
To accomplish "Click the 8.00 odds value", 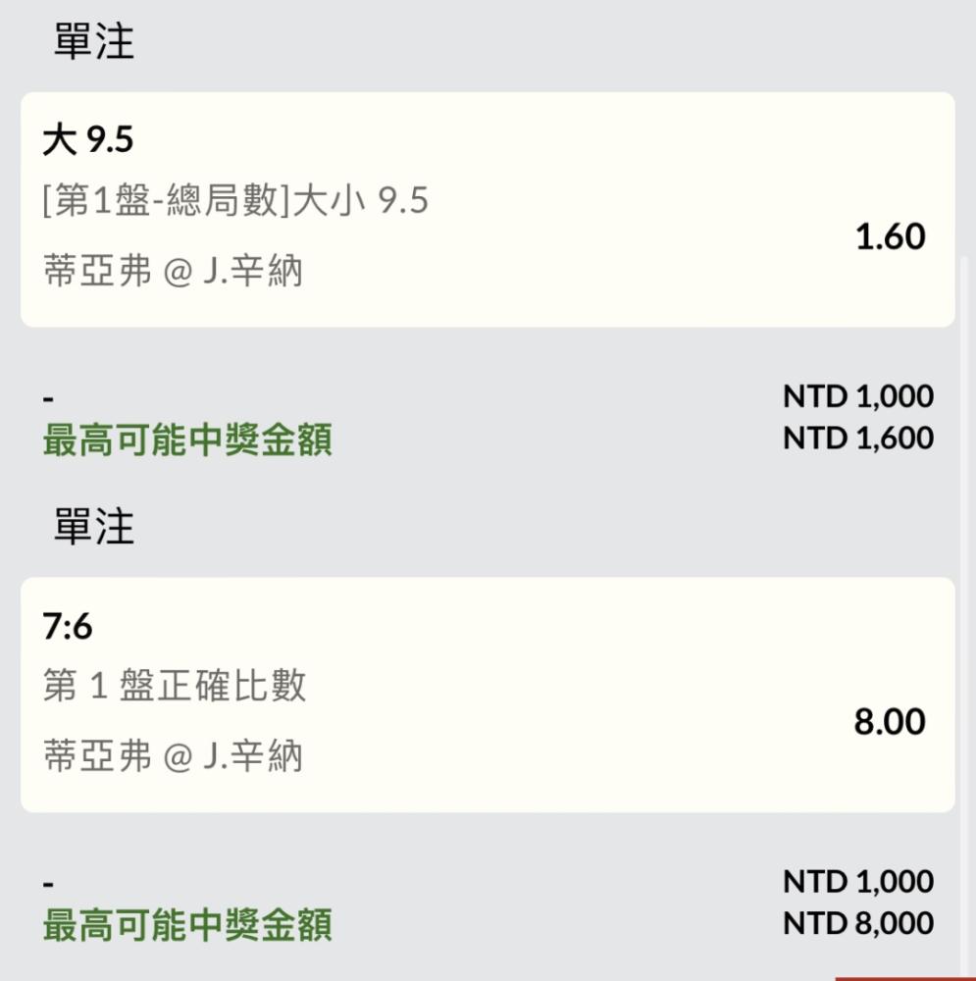I will [890, 721].
